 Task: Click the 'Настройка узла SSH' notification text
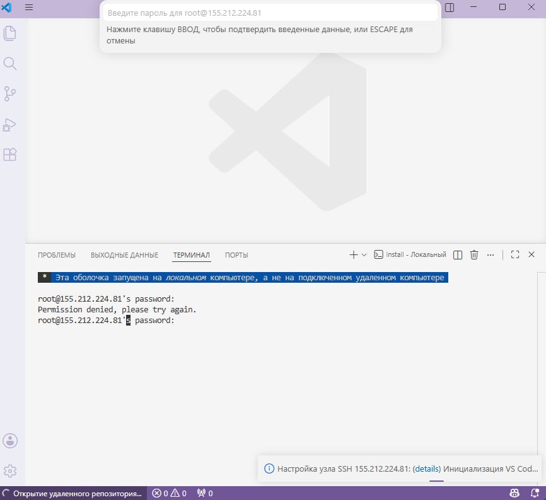pos(407,469)
